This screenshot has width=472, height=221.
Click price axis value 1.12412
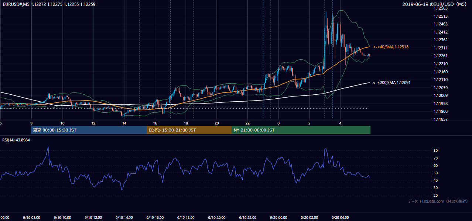coord(441,32)
